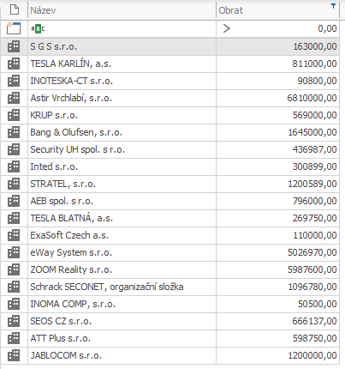Image resolution: width=345 pixels, height=369 pixels.
Task: Sort by the Název column header
Action: click(122, 10)
